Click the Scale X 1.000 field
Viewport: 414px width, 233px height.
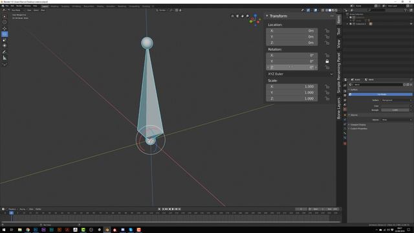[292, 87]
